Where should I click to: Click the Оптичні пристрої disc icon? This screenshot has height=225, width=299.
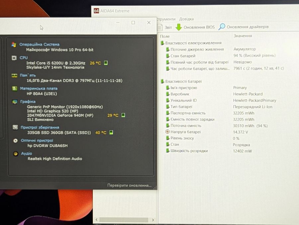pyautogui.click(x=15, y=141)
